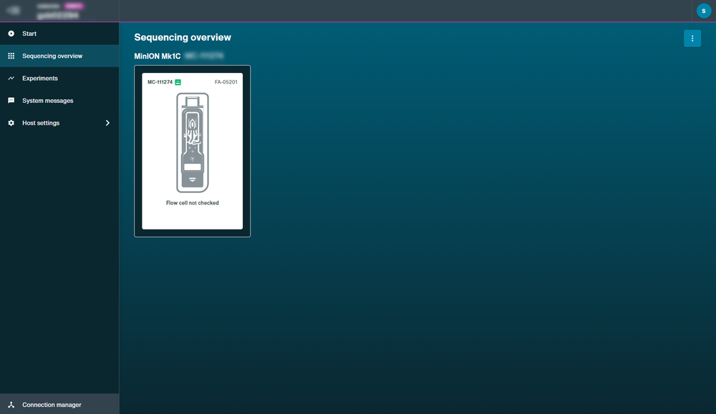Open System messages

(x=59, y=100)
